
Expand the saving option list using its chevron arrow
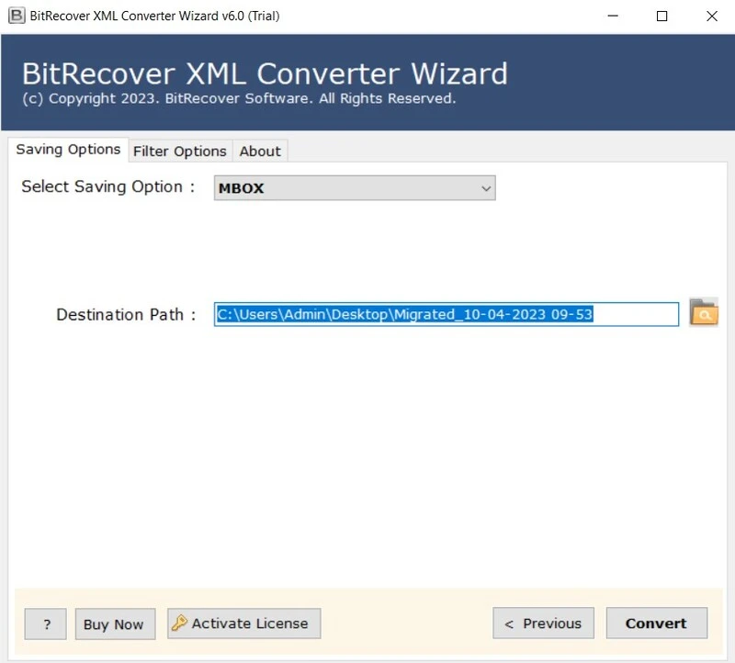coord(486,188)
